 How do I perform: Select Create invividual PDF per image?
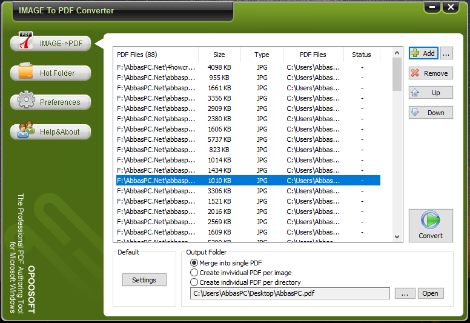(x=241, y=273)
